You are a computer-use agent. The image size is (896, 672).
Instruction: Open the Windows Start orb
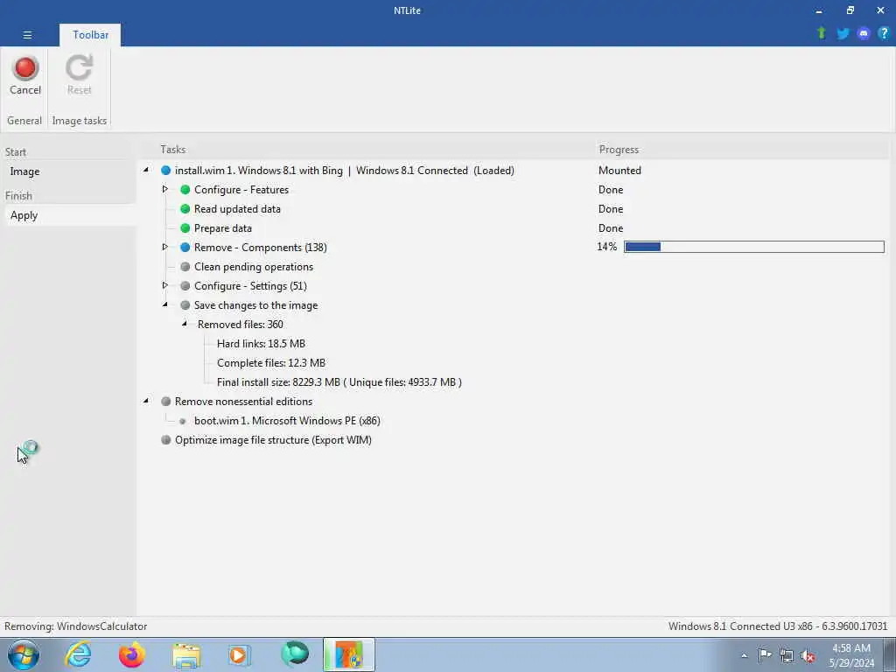[24, 654]
